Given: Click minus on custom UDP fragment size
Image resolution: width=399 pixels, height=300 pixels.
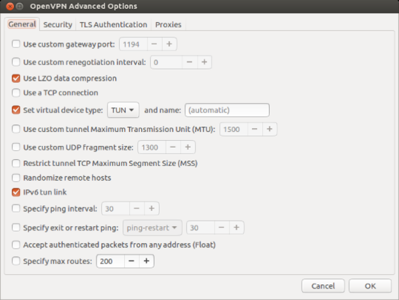Looking at the screenshot, I should coord(173,147).
